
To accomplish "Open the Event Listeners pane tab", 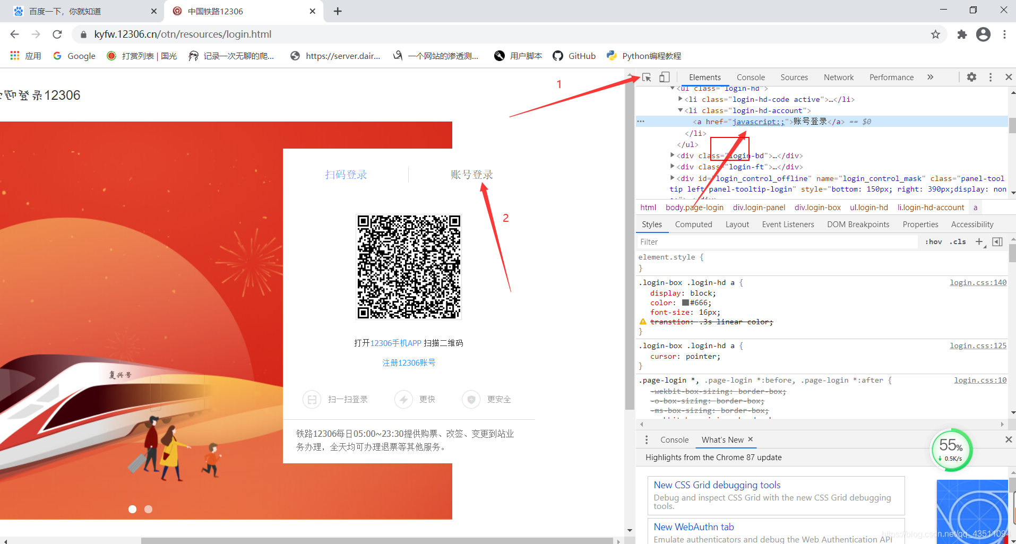I will pyautogui.click(x=788, y=224).
